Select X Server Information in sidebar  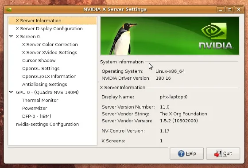[52, 21]
